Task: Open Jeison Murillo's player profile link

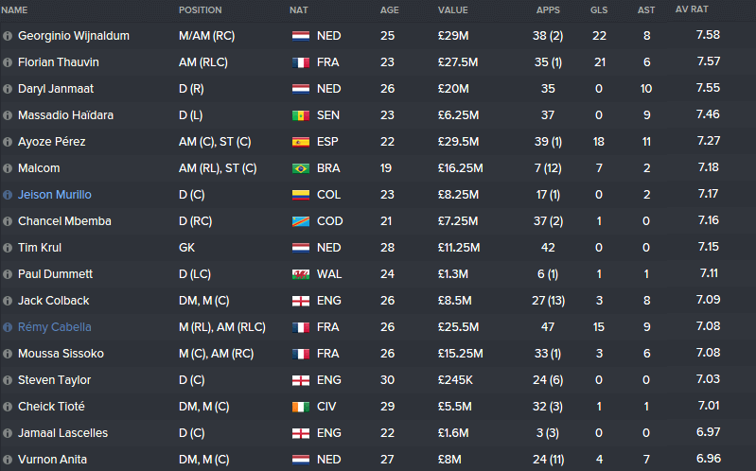Action: point(55,195)
